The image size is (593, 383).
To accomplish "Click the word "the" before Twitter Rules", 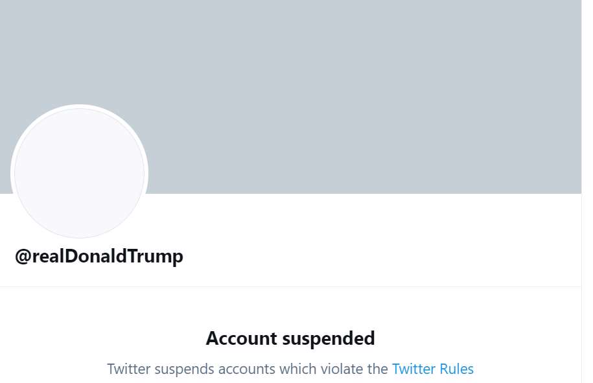I will (377, 369).
